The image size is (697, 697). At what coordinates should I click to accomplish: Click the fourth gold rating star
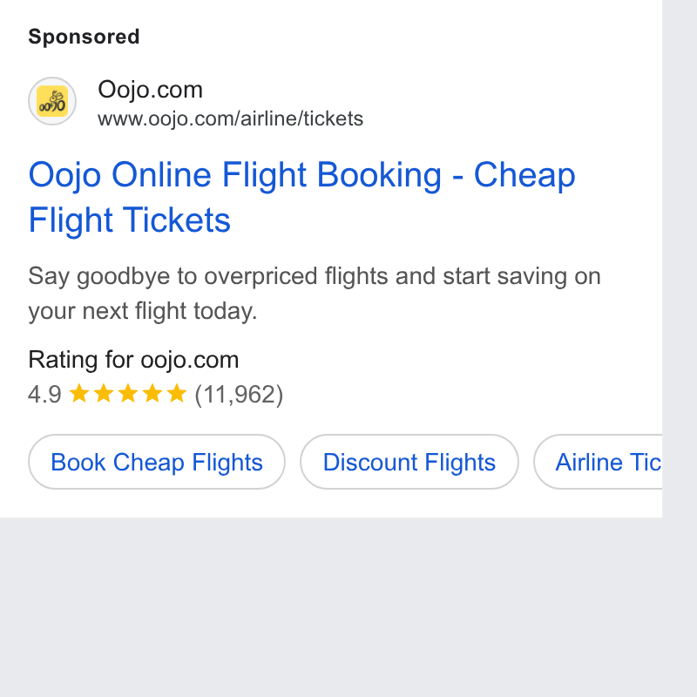click(x=152, y=394)
